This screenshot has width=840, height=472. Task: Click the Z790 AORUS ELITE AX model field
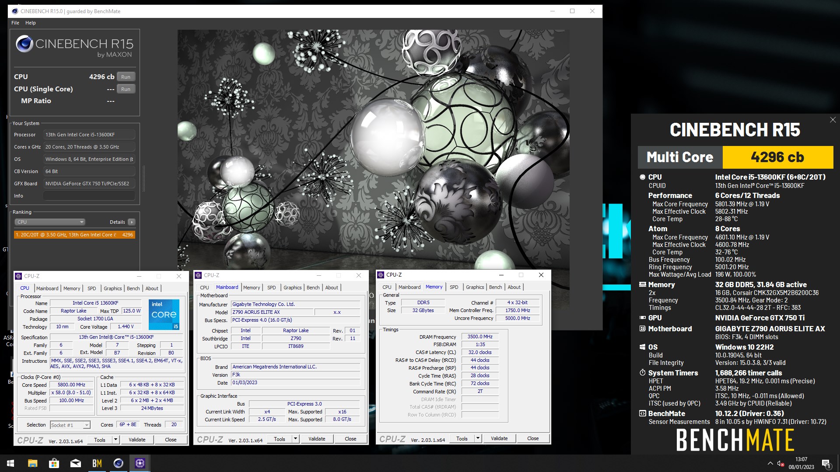272,312
